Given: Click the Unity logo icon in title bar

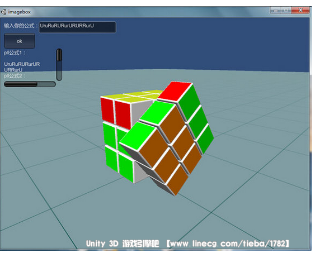Looking at the screenshot, I should (3, 12).
